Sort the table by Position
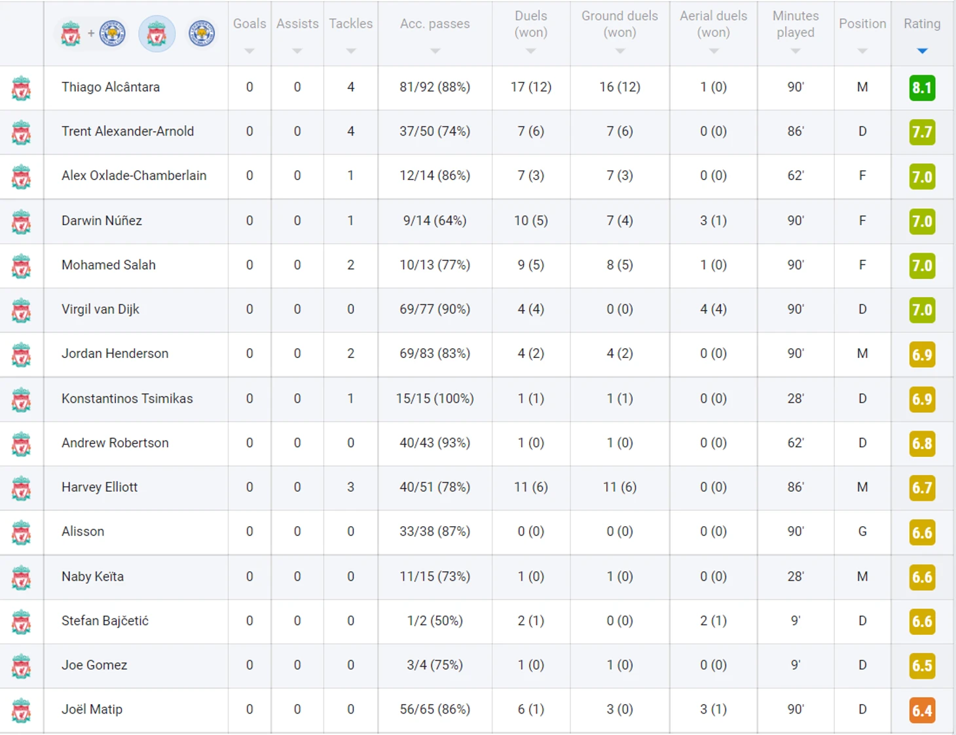The image size is (956, 735). pyautogui.click(x=862, y=33)
